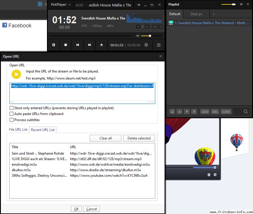Toggle playlist with the hamburger icon
The image size is (253, 214).
[x=159, y=45]
